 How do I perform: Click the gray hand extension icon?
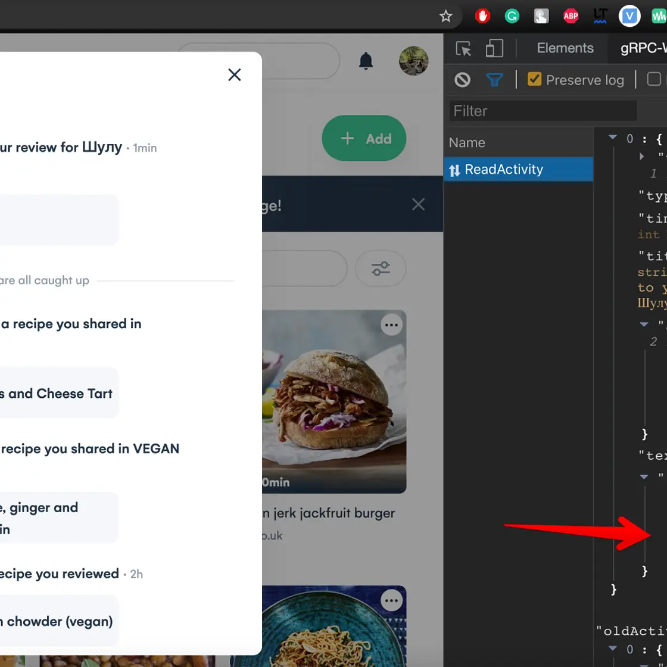pos(541,16)
